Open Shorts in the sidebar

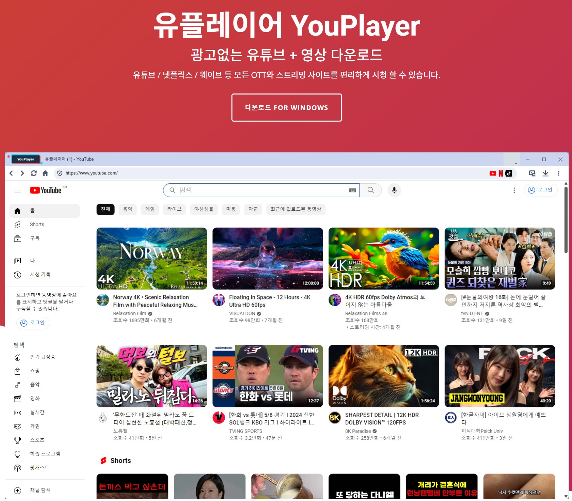(x=44, y=225)
